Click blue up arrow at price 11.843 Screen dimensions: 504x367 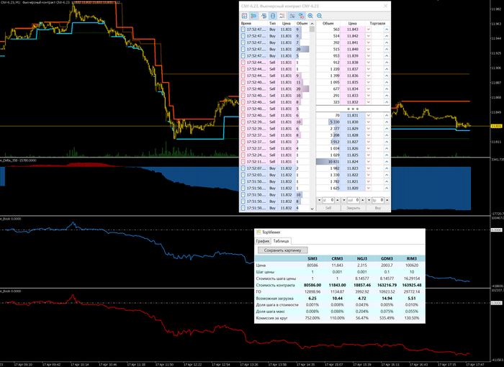point(387,30)
